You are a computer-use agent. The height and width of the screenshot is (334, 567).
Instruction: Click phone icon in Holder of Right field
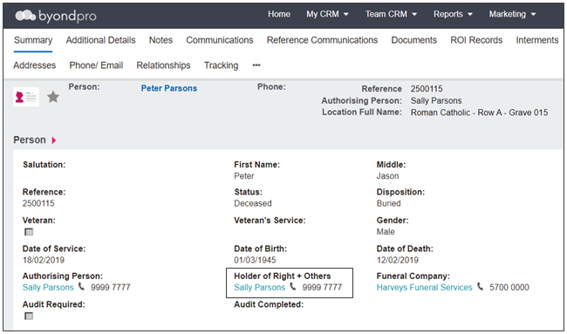click(x=293, y=287)
